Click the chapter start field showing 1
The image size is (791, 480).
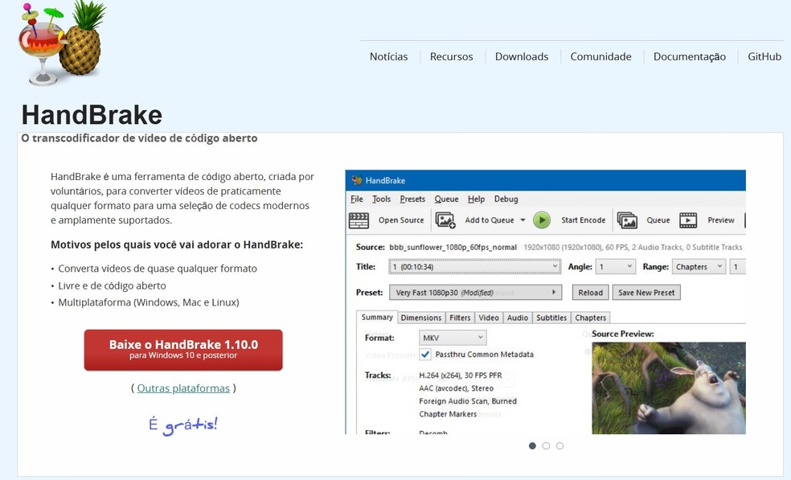click(x=737, y=267)
